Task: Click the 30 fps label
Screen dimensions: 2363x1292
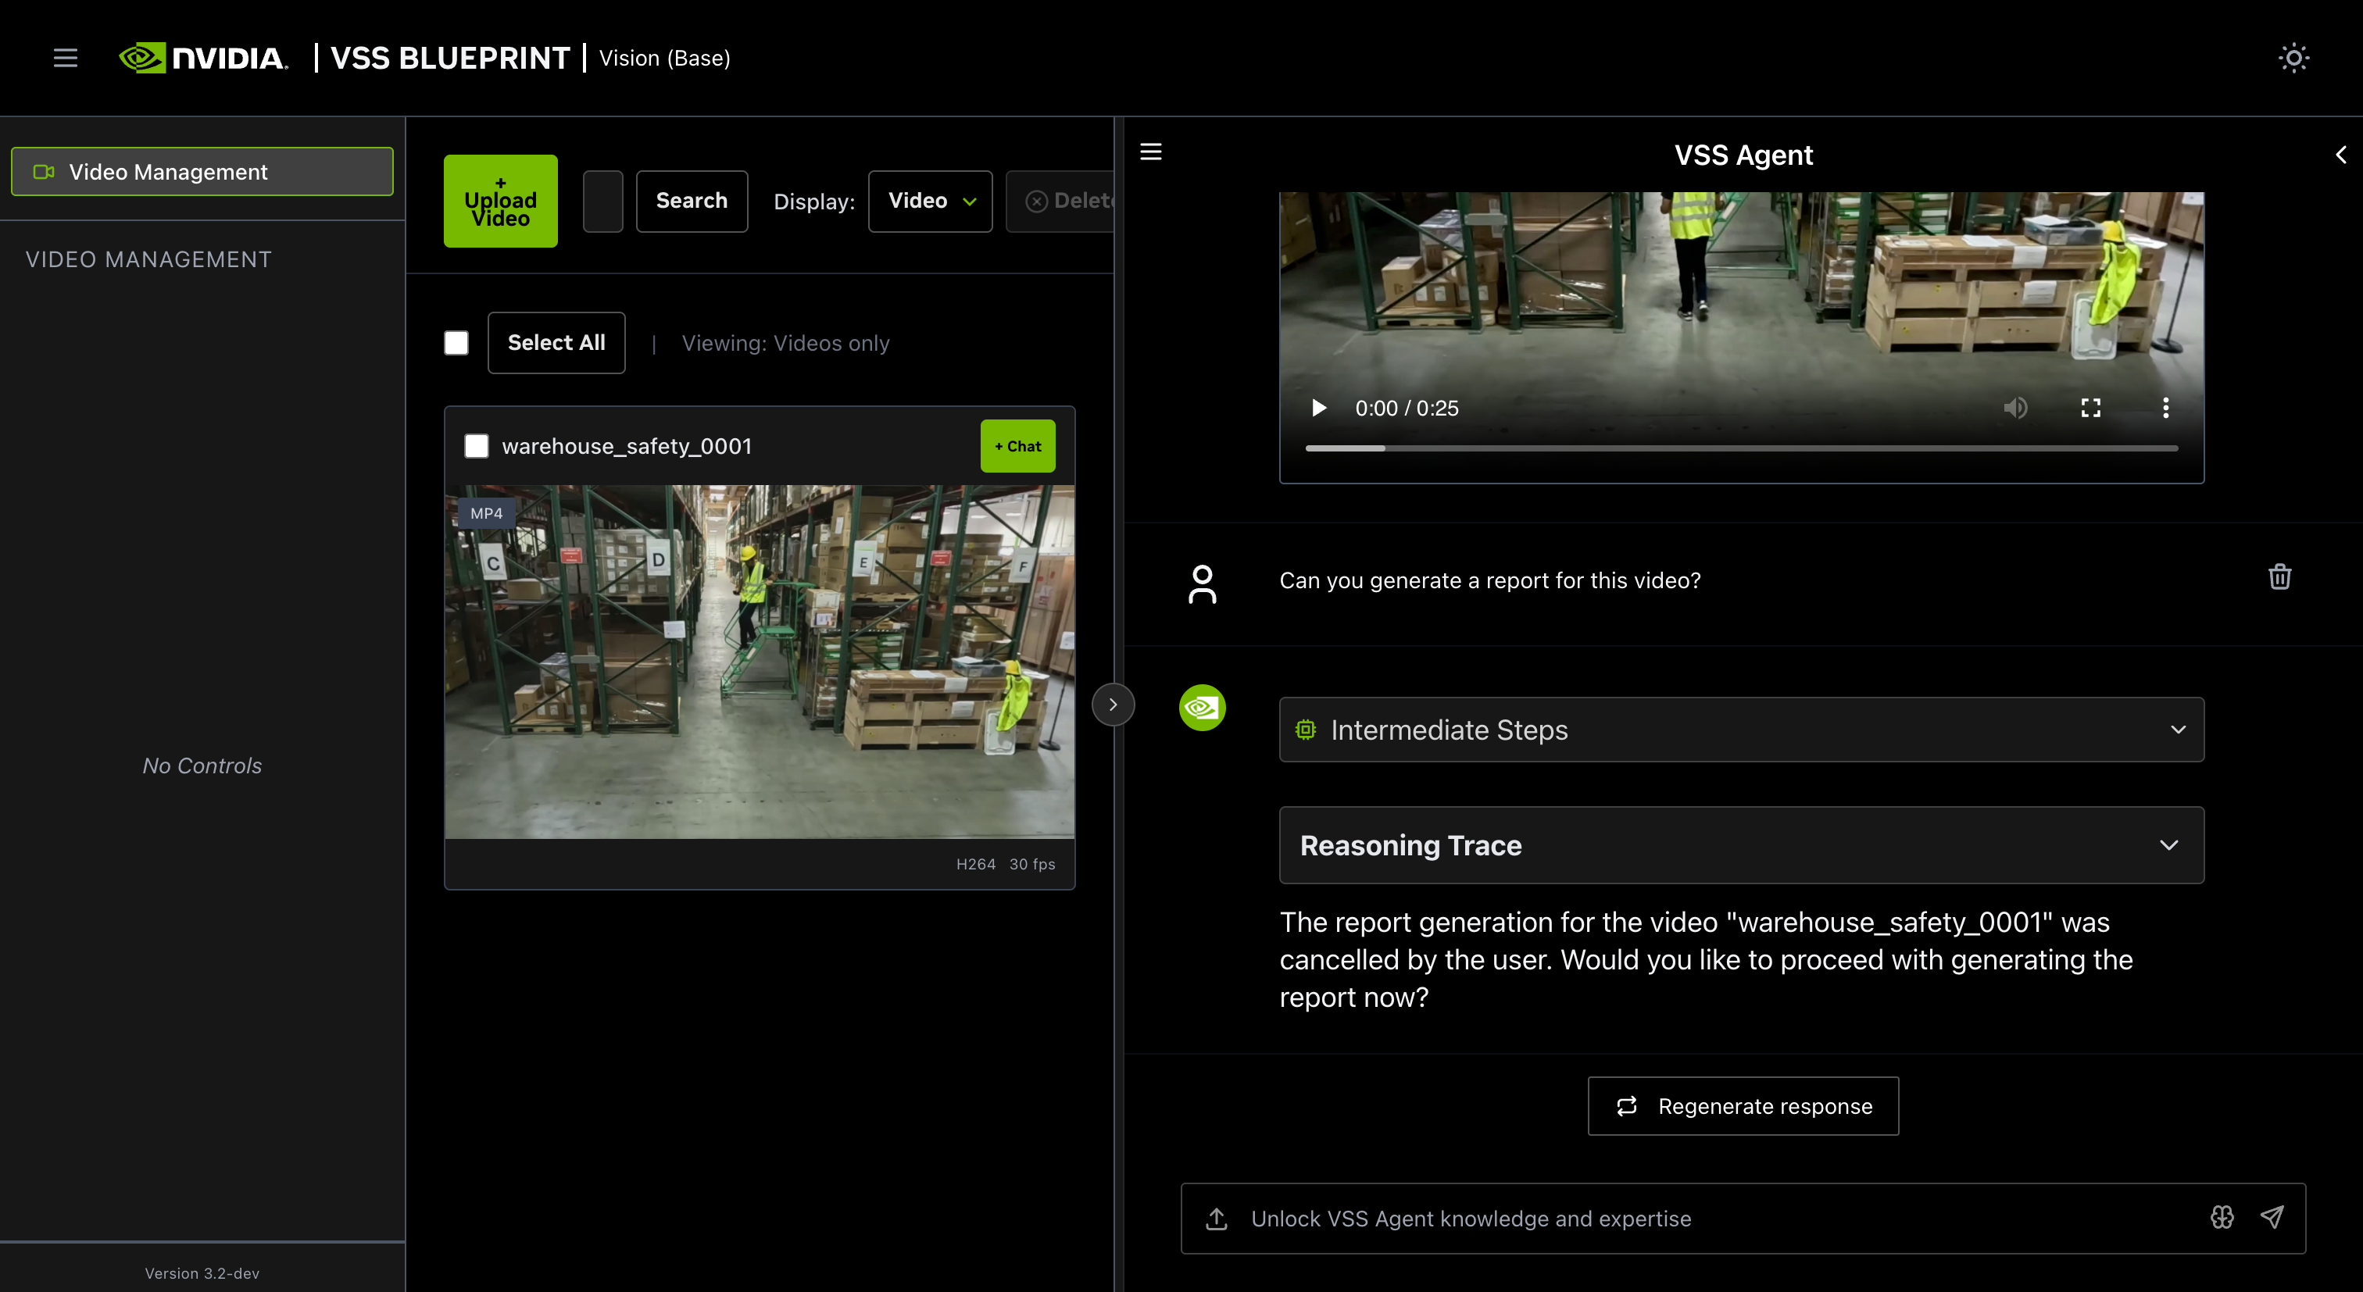Action: [x=1032, y=865]
